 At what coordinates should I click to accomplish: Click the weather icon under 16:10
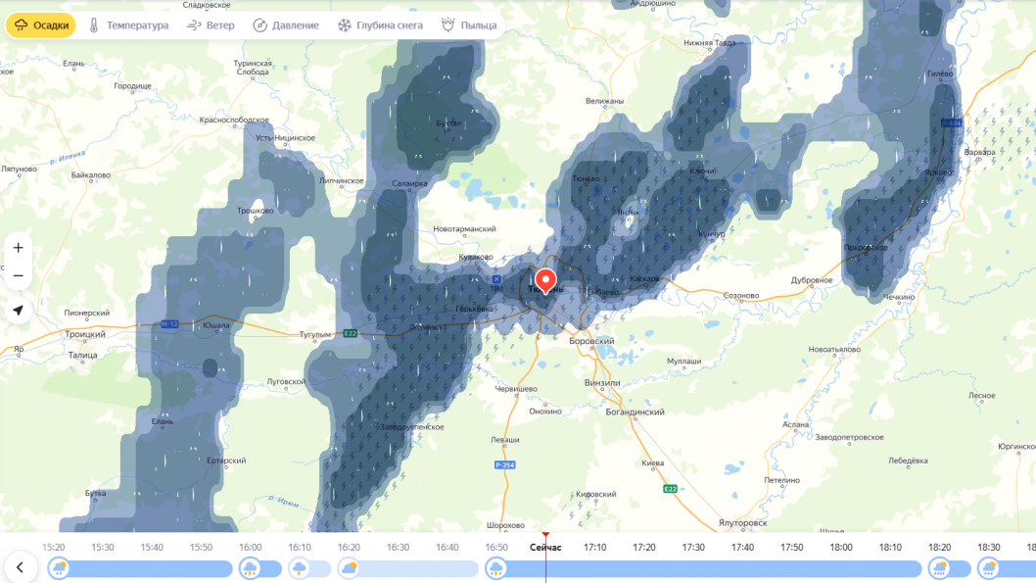(299, 568)
